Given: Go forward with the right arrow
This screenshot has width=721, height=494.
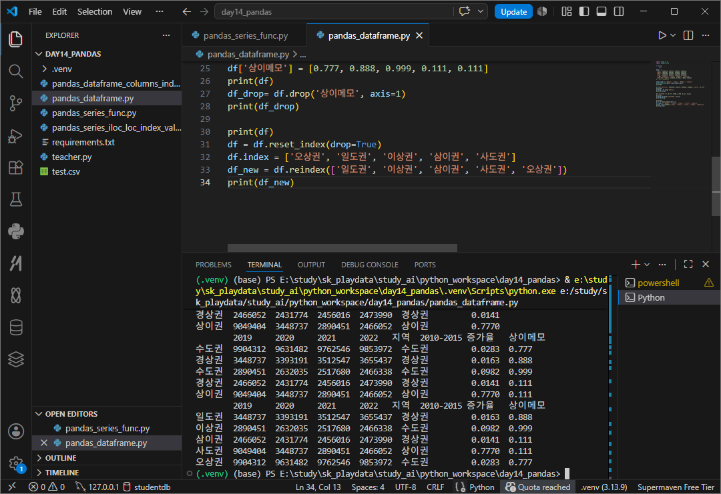Looking at the screenshot, I should point(204,11).
